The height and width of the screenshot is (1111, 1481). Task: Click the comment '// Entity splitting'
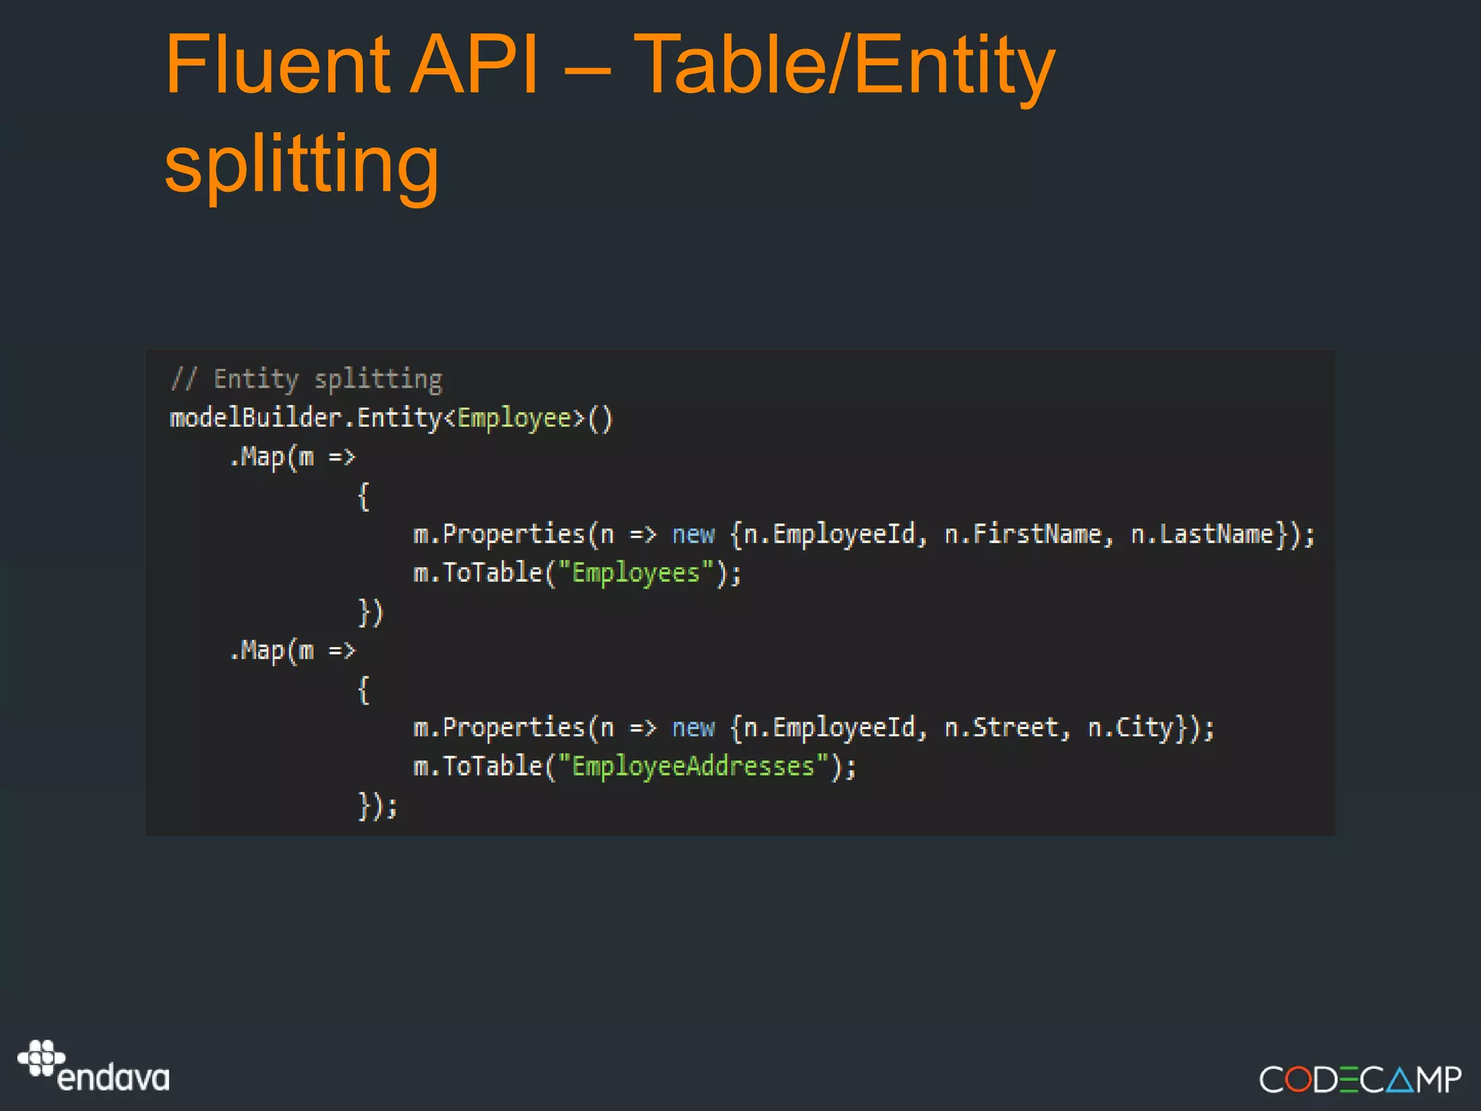pos(306,379)
